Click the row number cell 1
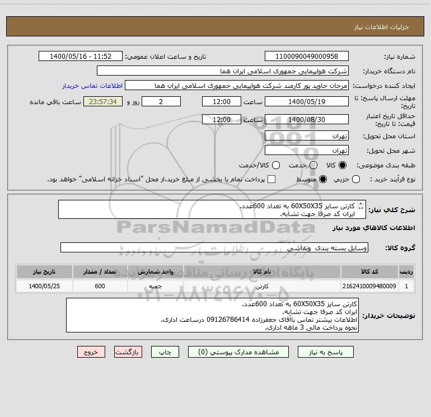The width and height of the screenshot is (431, 417). point(406,286)
